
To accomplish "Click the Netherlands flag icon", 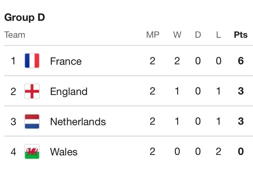I will tap(32, 122).
